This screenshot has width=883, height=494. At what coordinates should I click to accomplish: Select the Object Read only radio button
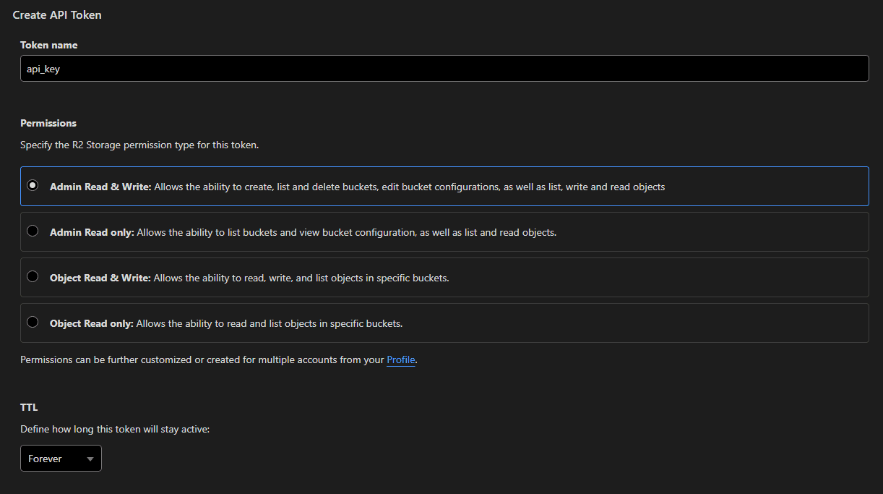[33, 322]
